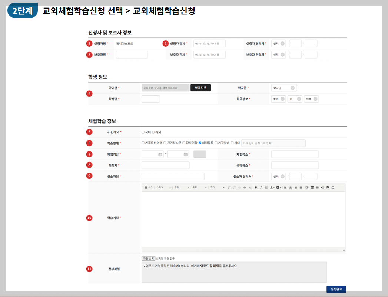Open background color picker in editor
The height and width of the screenshot is (297, 388).
tap(278, 187)
